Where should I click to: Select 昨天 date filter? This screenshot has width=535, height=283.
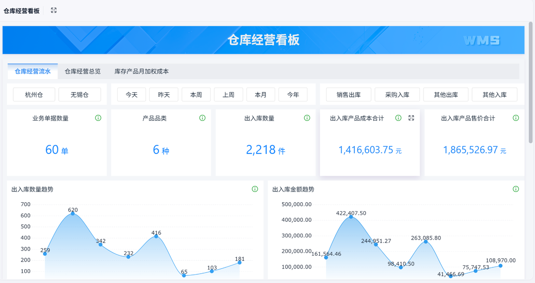(x=164, y=95)
